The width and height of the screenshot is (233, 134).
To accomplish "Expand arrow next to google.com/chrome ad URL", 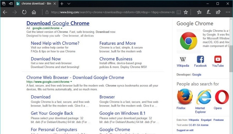I will pos(61,28).
